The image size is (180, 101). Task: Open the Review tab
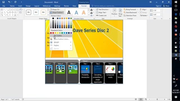click(66, 6)
